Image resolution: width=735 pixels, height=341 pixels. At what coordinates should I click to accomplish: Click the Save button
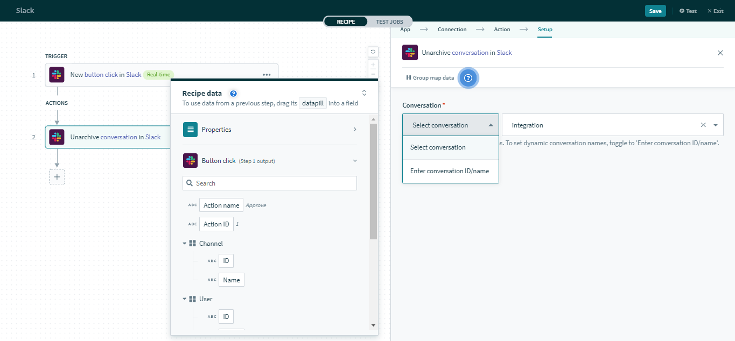coord(655,11)
